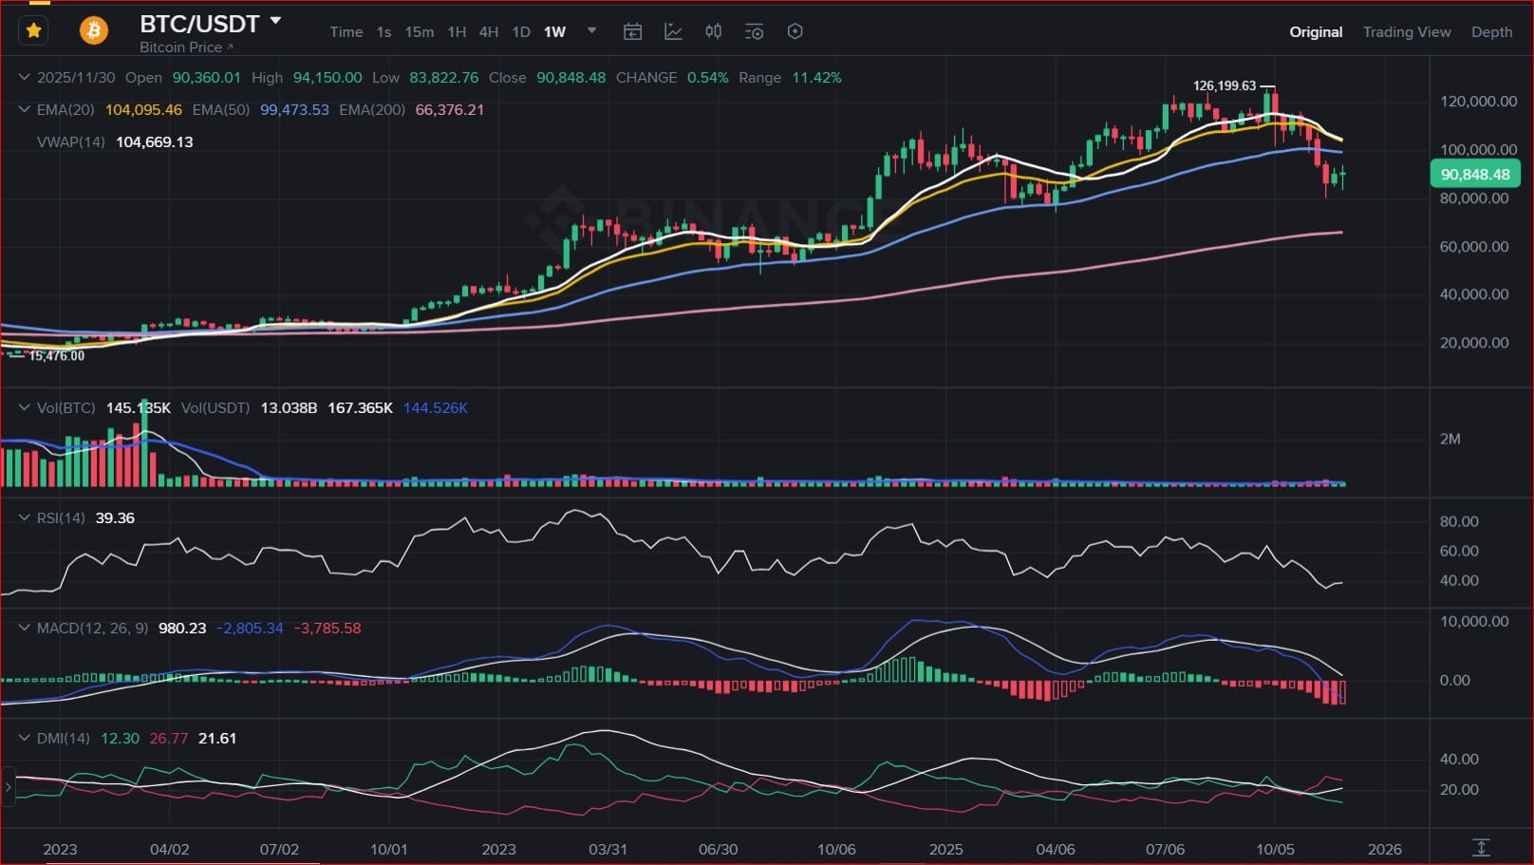Open the BTC/USDT pair selector dropdown
Viewport: 1534px width, 865px height.
point(275,20)
